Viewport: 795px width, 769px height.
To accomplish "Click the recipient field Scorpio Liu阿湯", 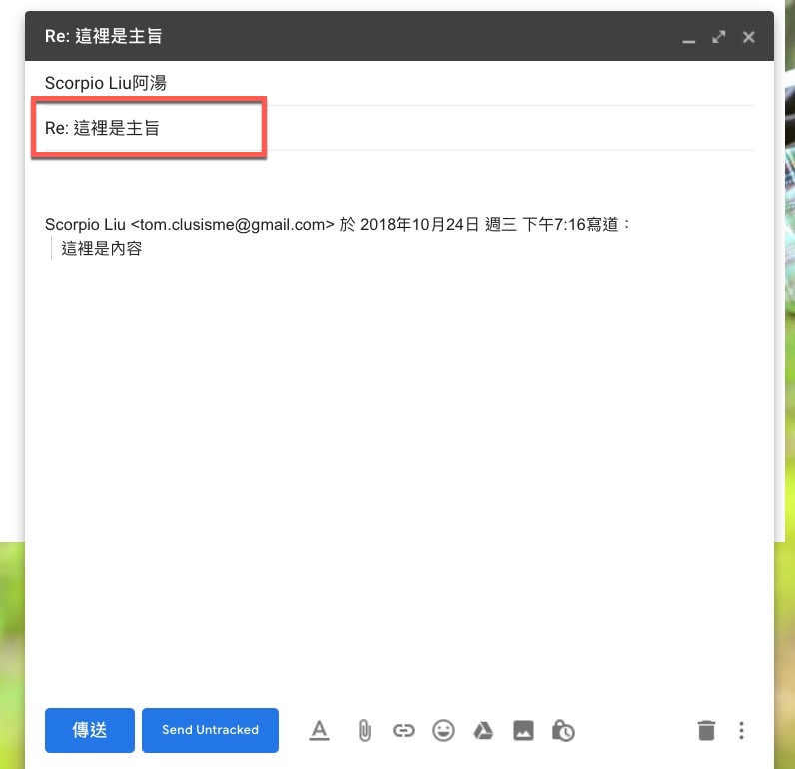I will click(399, 83).
